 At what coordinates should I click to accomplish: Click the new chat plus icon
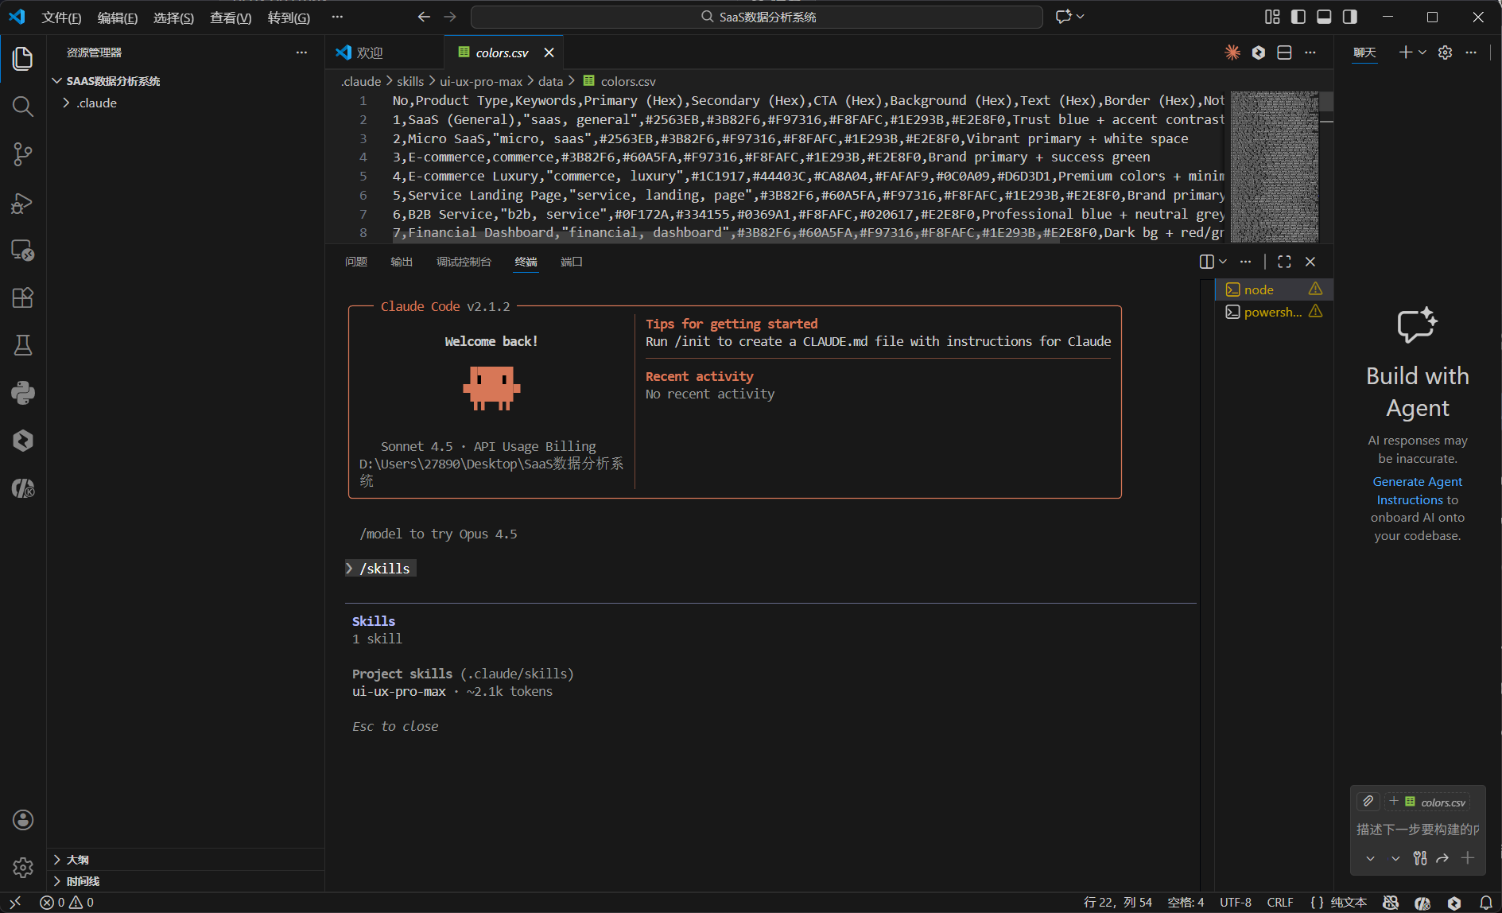1406,52
